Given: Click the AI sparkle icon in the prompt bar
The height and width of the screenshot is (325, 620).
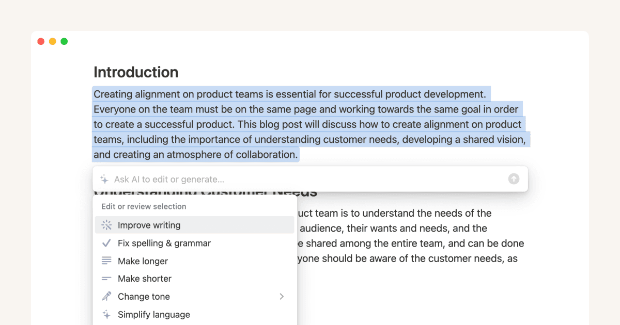Looking at the screenshot, I should point(104,179).
